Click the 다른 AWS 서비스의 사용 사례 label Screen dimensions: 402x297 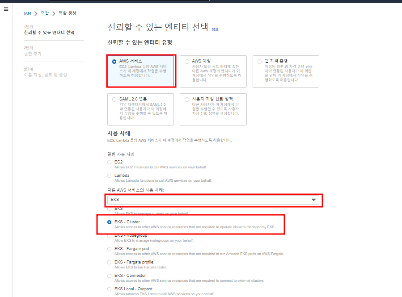tap(135, 190)
